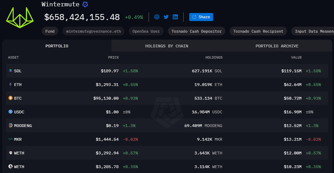
Task: Click the verified badge next to Wintermute
Action: coord(85,5)
